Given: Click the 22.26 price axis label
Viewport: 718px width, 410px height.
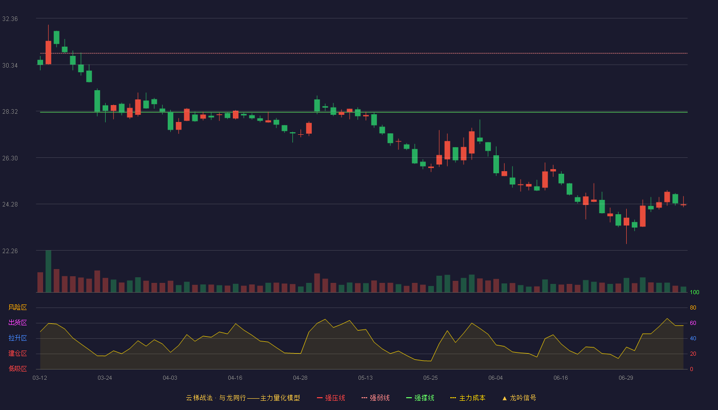Looking at the screenshot, I should (10, 251).
